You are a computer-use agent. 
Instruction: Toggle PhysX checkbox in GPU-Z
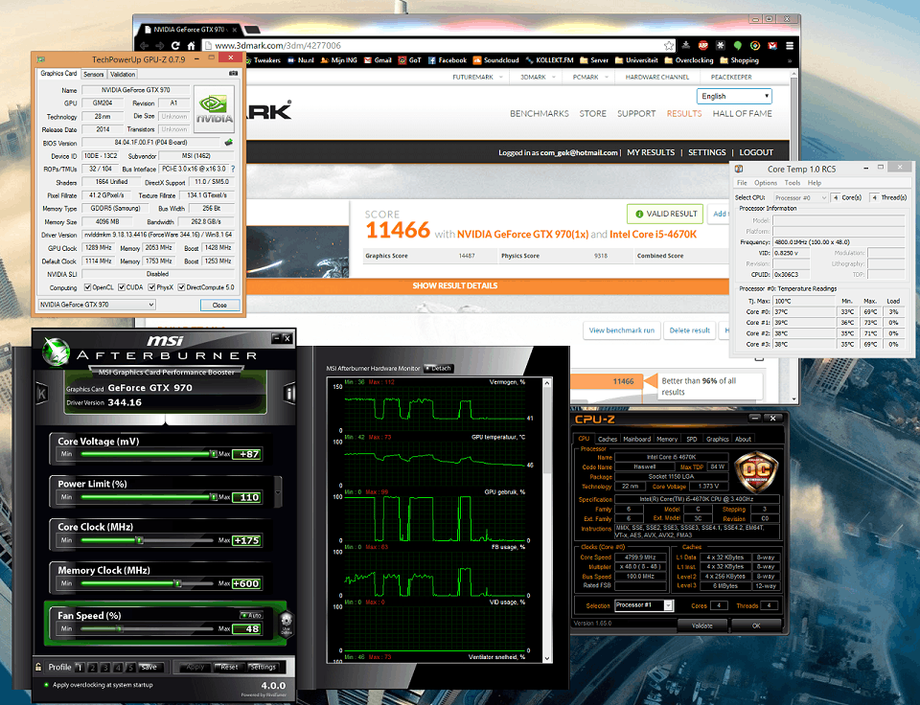click(x=152, y=287)
